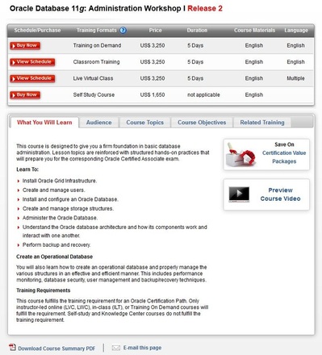Image resolution: width=322 pixels, height=355 pixels.
Task: Buy Now for Self Study Course
Action: (x=25, y=95)
